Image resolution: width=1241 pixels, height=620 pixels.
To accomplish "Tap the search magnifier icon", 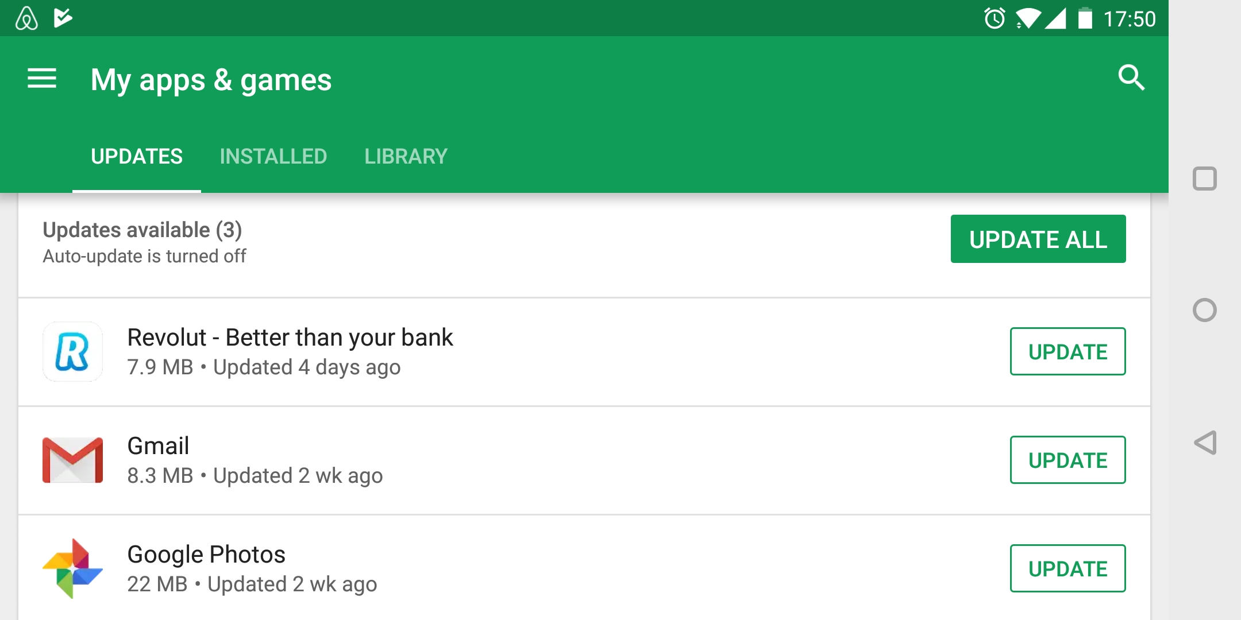I will [x=1131, y=78].
